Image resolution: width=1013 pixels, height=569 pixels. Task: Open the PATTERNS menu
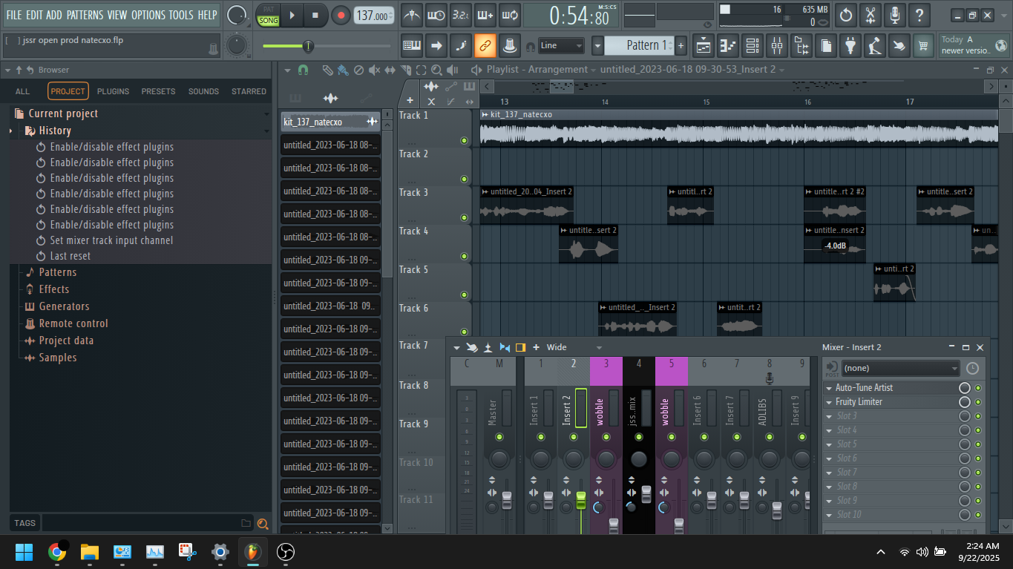pos(85,15)
